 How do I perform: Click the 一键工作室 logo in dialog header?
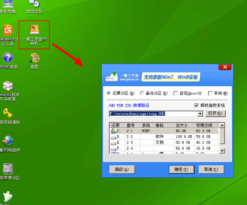coord(122,77)
